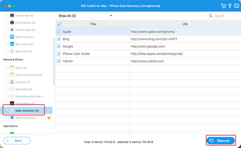Open the shopping cart purchase icon
This screenshot has height=148, width=241.
223,6
